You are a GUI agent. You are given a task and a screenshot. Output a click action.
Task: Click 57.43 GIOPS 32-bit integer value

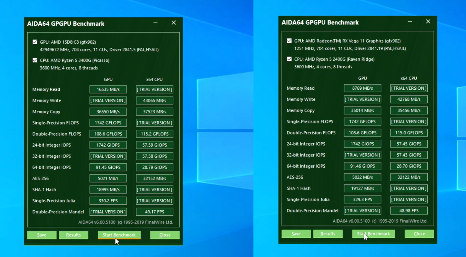click(x=409, y=155)
